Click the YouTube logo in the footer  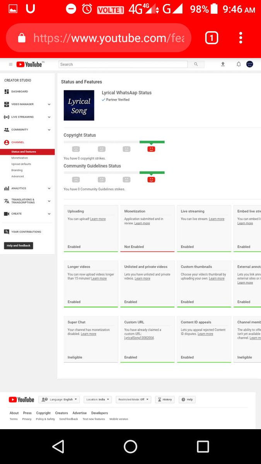[x=21, y=399]
